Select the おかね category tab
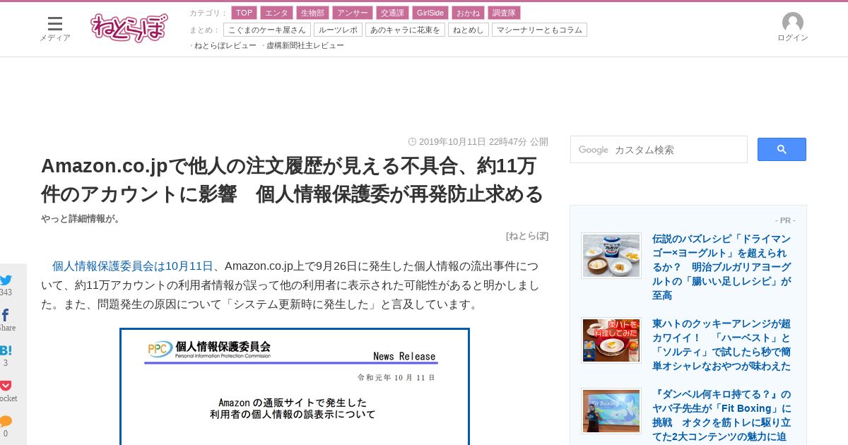The width and height of the screenshot is (848, 445). tap(468, 13)
